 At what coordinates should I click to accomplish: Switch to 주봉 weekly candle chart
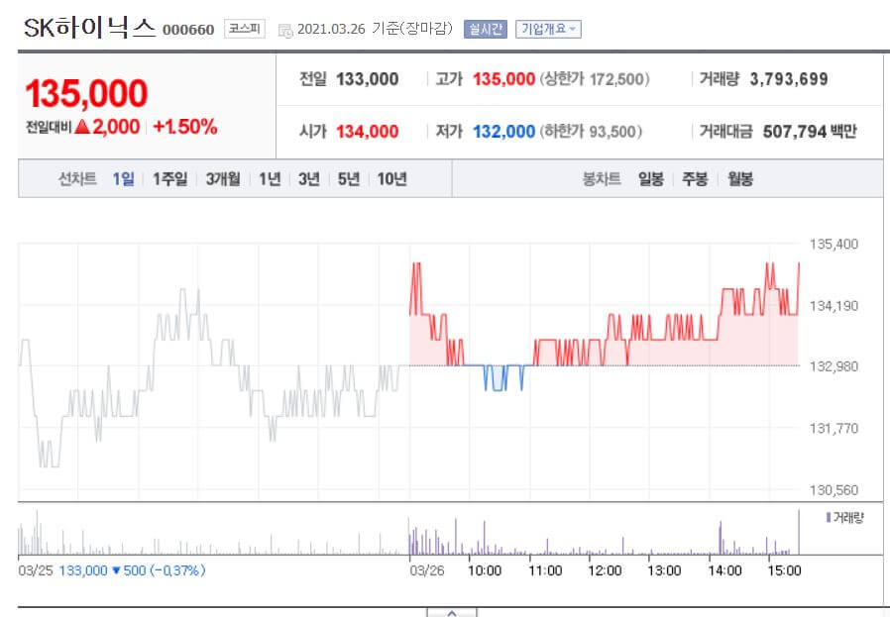[695, 179]
